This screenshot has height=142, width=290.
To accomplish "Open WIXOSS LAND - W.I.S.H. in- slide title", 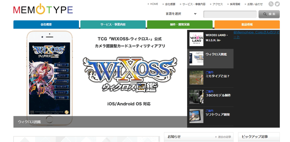I will 217,37.
